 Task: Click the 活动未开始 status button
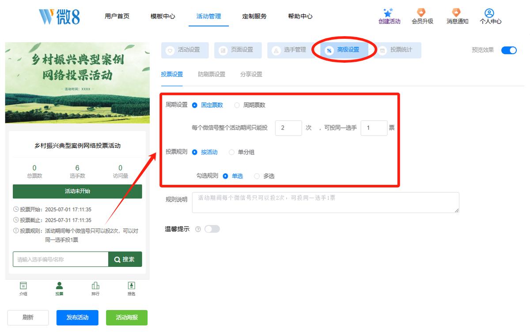77,191
